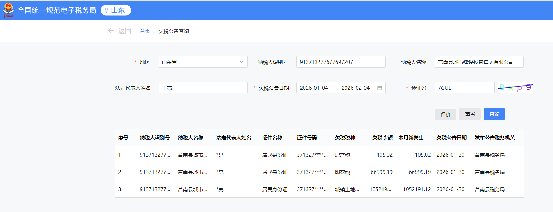
Task: Click the 首页 breadcrumb link
Action: [145, 31]
